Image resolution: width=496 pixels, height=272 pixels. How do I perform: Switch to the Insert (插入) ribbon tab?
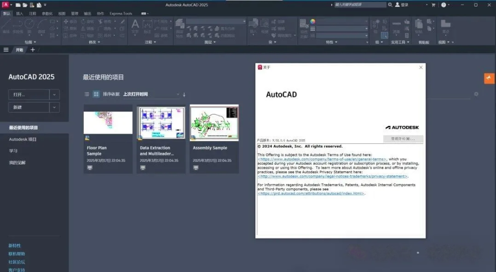pos(20,13)
